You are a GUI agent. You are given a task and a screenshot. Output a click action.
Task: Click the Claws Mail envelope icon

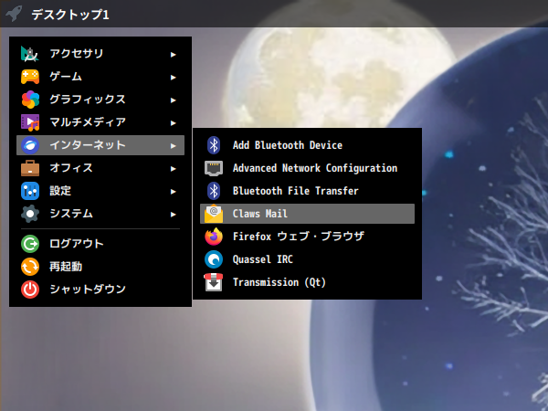(214, 214)
